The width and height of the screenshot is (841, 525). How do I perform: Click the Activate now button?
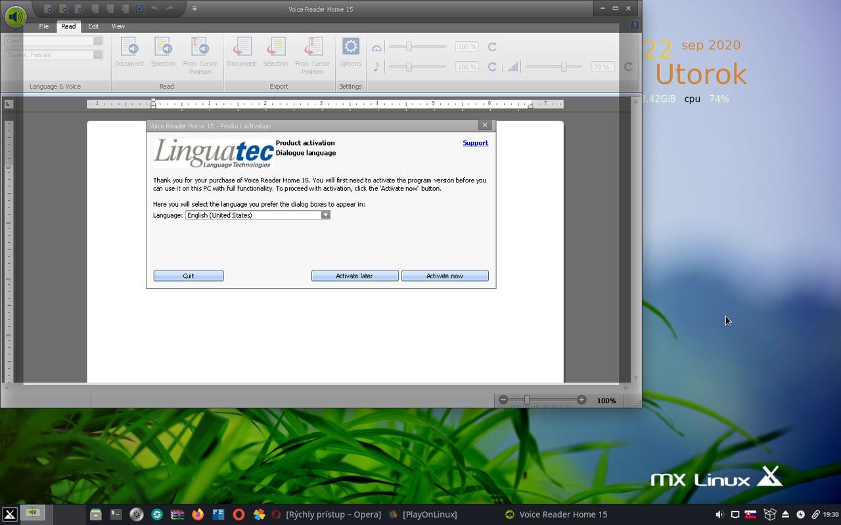pyautogui.click(x=445, y=276)
